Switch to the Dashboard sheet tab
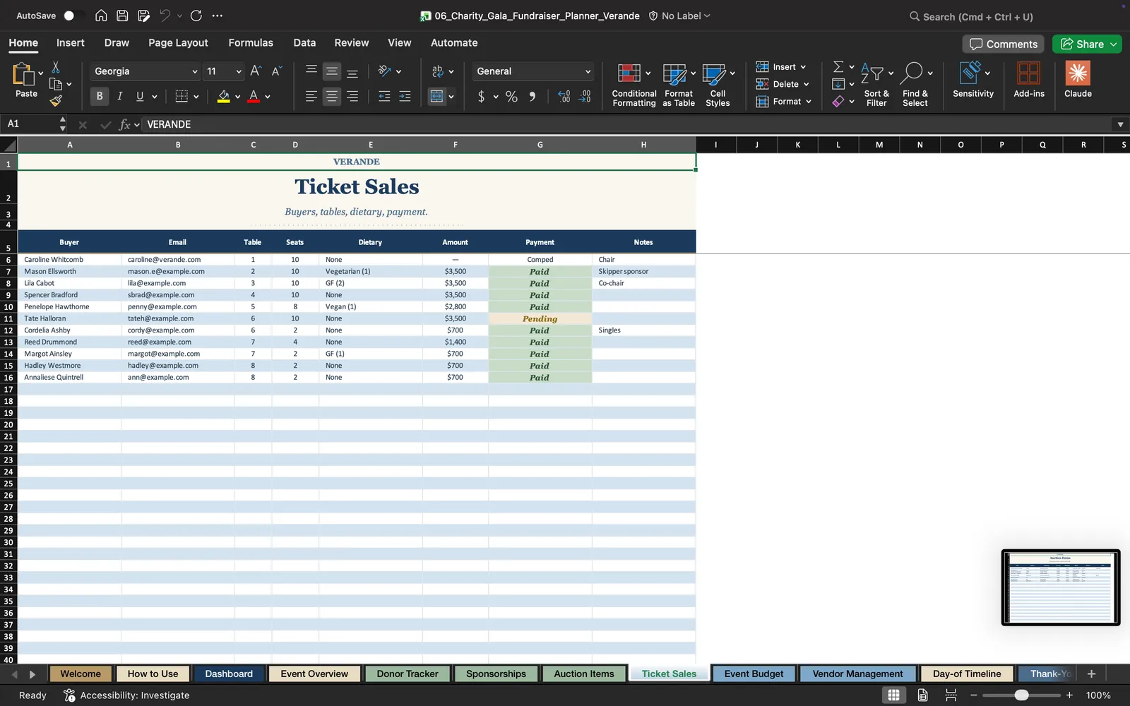The image size is (1130, 706). pos(229,674)
